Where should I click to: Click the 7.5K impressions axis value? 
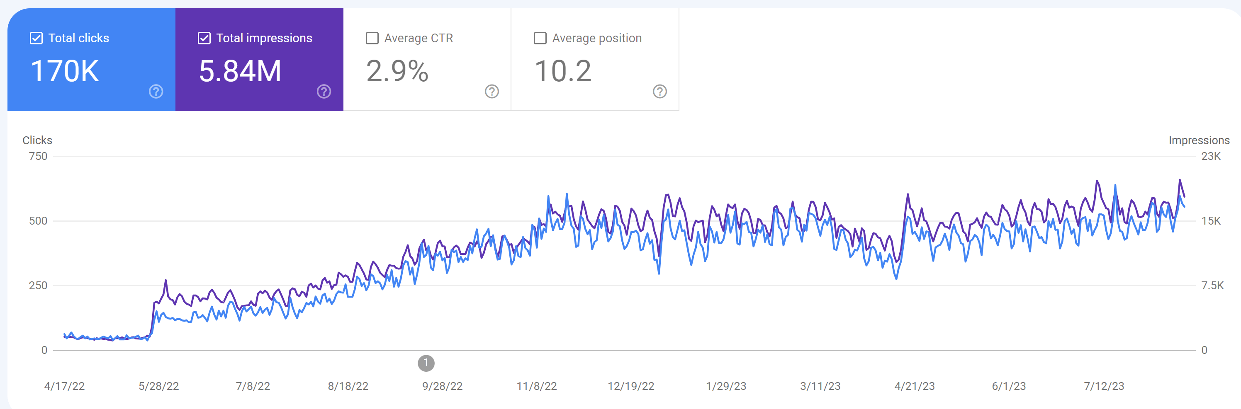click(x=1212, y=286)
